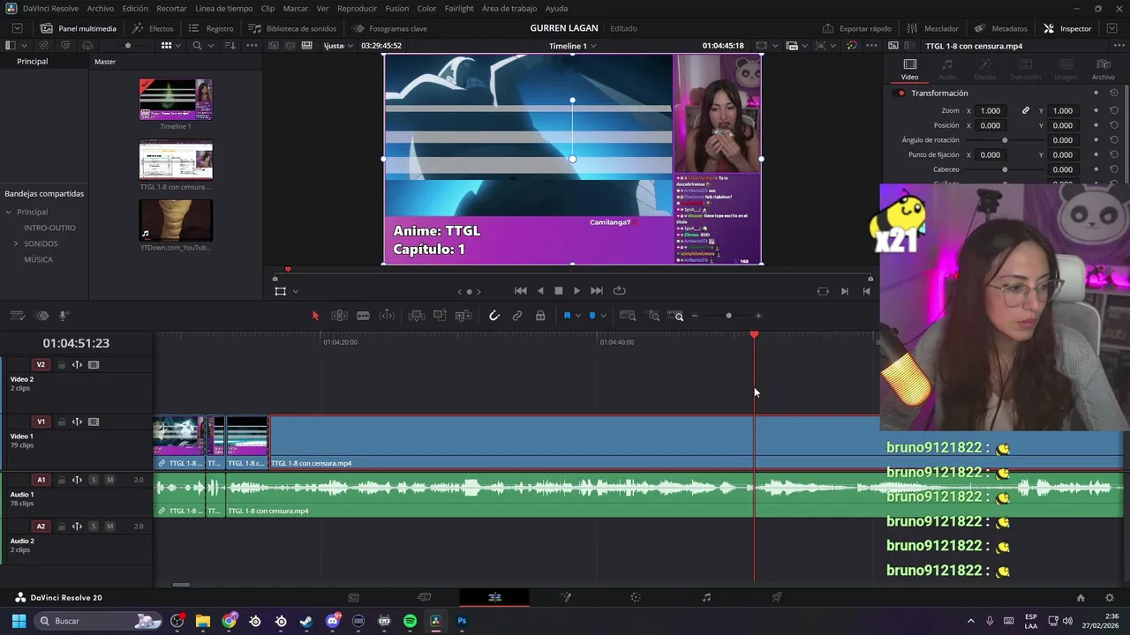The height and width of the screenshot is (635, 1130).
Task: Toggle Linked Selection chain icon
Action: (x=517, y=316)
